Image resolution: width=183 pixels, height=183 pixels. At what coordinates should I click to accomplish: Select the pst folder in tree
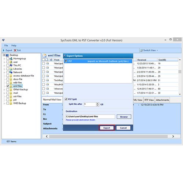(15, 100)
